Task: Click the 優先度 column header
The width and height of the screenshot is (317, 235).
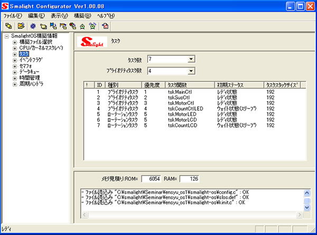Action: [x=152, y=84]
